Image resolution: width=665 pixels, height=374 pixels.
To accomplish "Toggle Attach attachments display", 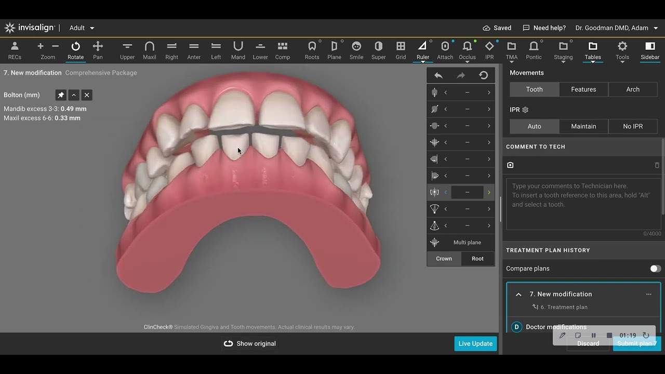I will pyautogui.click(x=445, y=50).
